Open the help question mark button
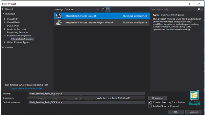 tap(189, 4)
